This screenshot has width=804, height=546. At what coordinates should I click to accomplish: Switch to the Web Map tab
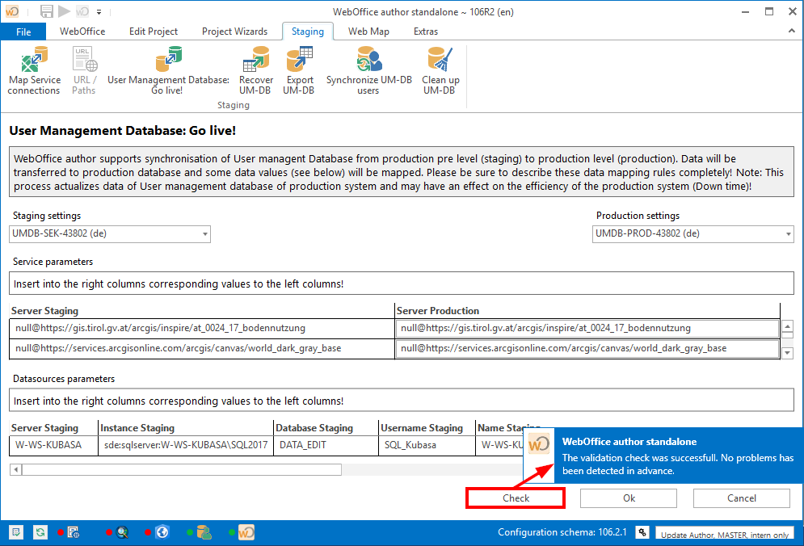coord(368,31)
